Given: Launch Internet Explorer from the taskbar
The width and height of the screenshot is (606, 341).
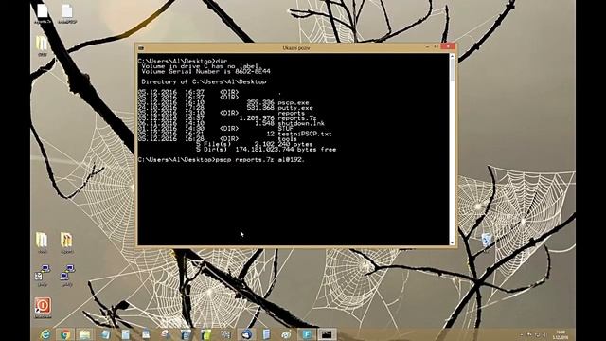Looking at the screenshot, I should click(x=45, y=334).
